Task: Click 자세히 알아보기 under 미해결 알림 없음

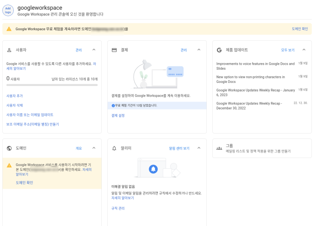Action: point(123,198)
